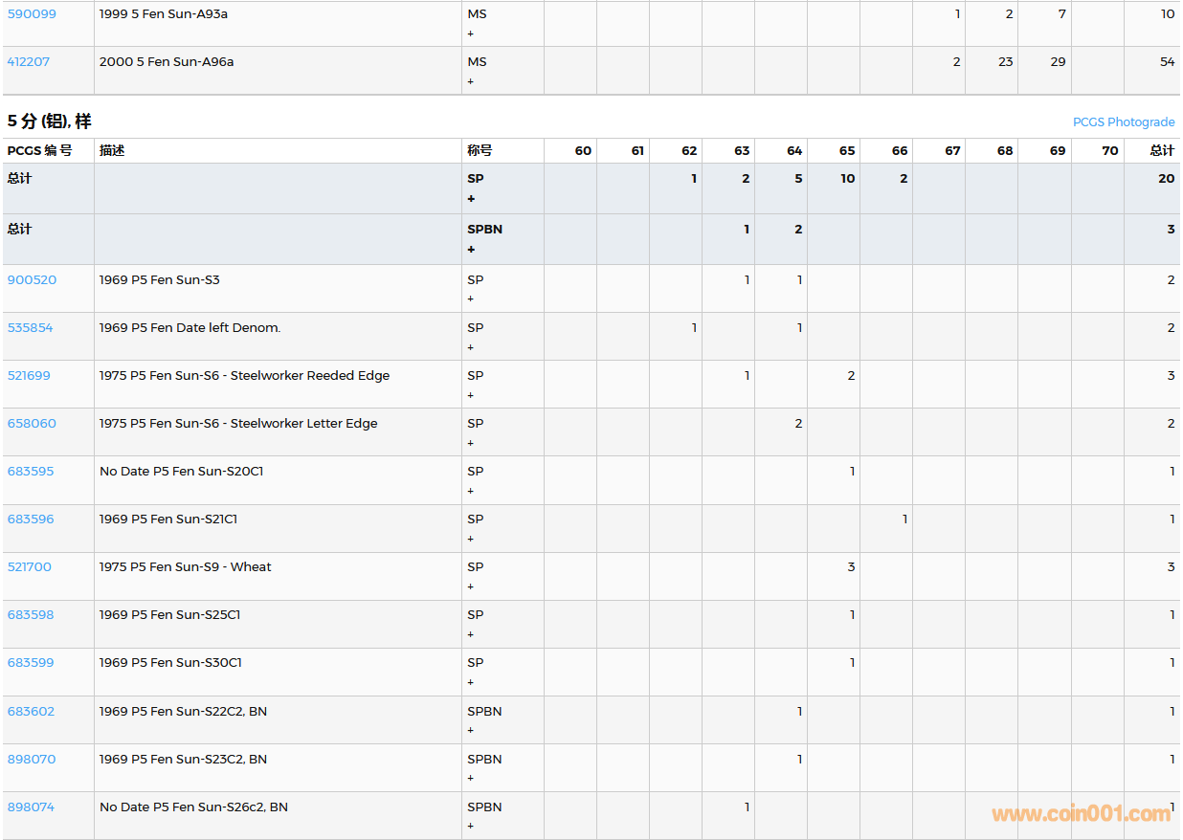Click the grade 65 column header
1183x840 pixels.
coord(847,151)
